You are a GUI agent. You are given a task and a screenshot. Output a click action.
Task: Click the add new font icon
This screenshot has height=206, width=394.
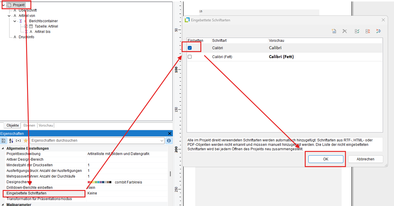pyautogui.click(x=334, y=31)
